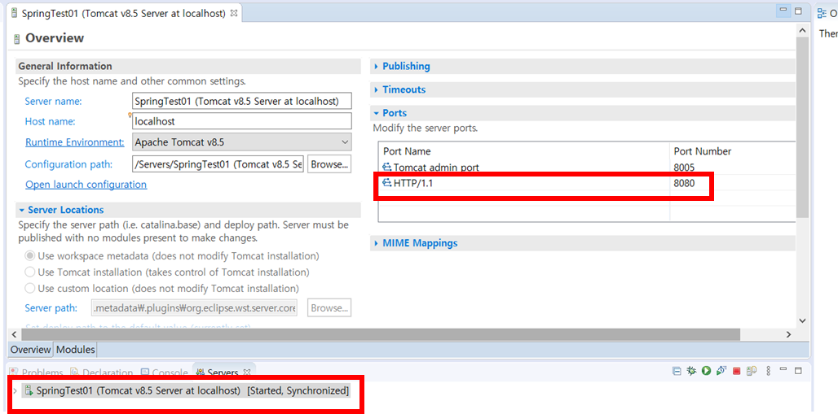Screen dimensions: 838x414
Task: Click Runtime Environment link
Action: 75,142
